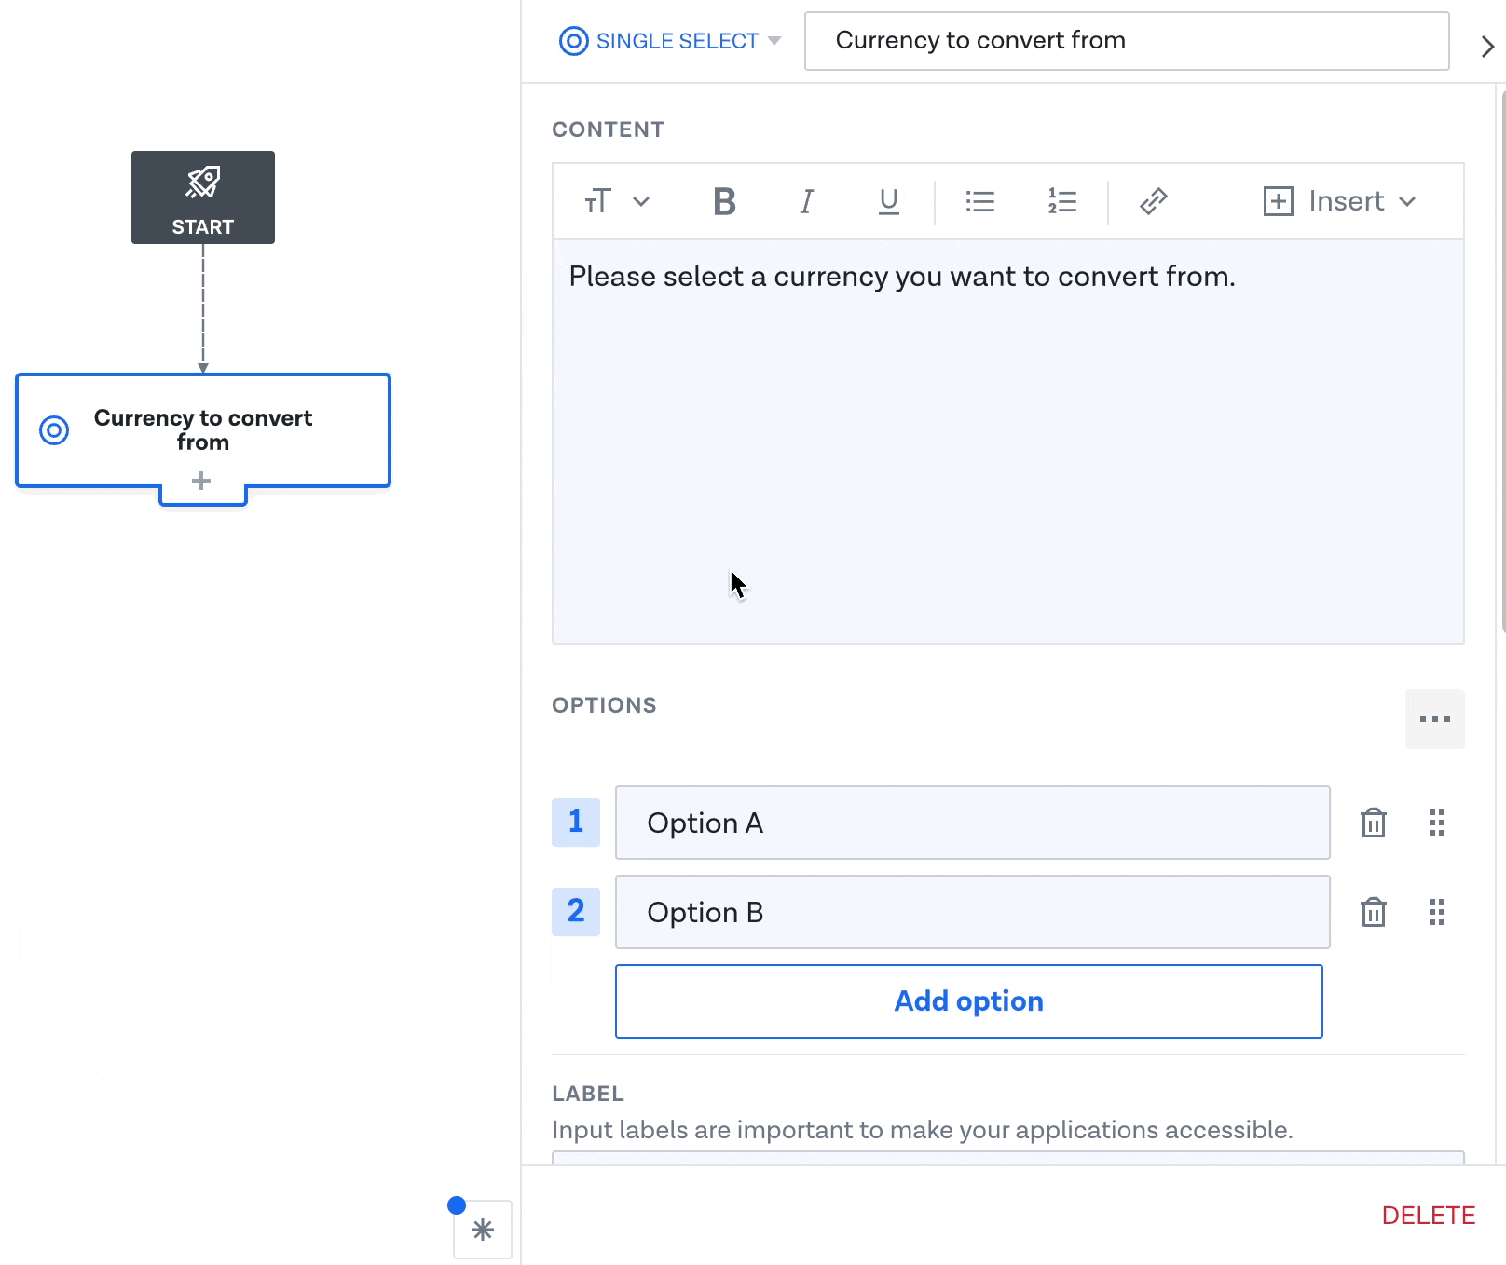Toggle underline formatting in the toolbar
The width and height of the screenshot is (1506, 1265).
click(x=888, y=201)
